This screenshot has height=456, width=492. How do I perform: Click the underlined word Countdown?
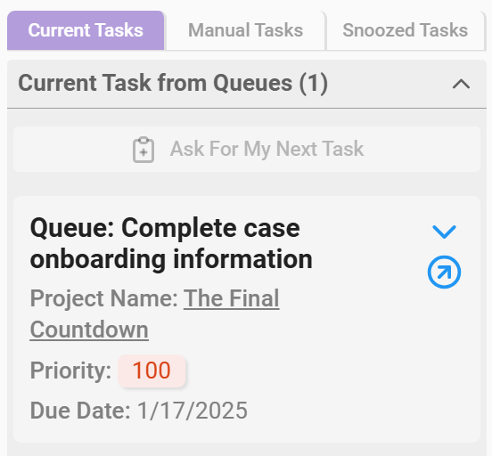89,330
